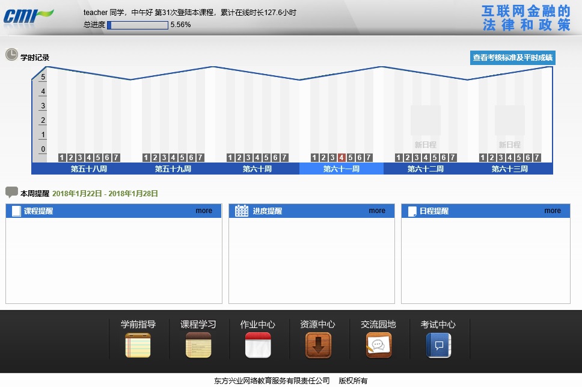The width and height of the screenshot is (582, 387).
Task: Open the 课程学习 notebook icon
Action: tap(198, 345)
